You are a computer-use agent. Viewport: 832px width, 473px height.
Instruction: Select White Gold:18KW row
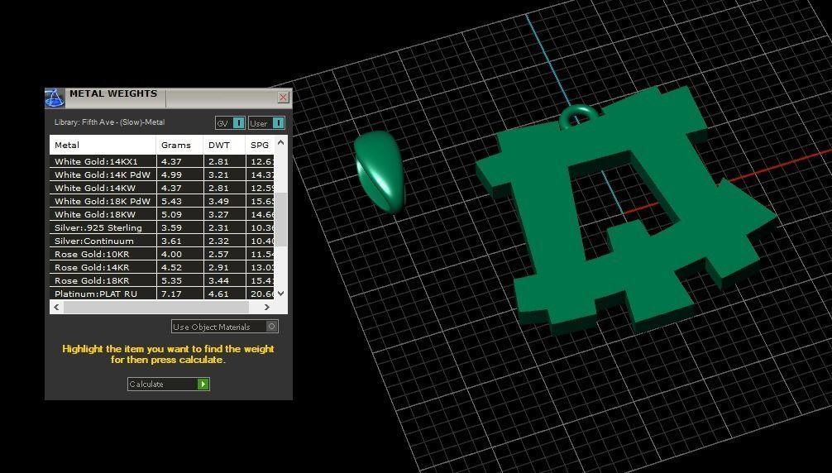click(162, 214)
